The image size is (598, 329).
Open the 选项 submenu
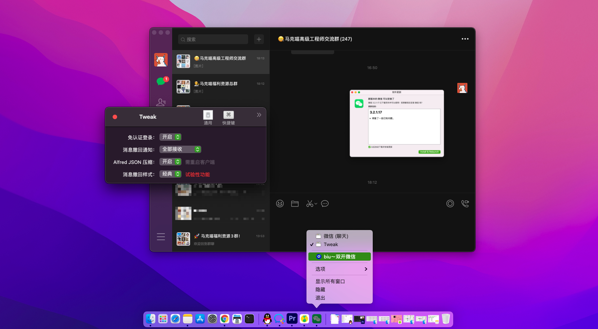(x=339, y=269)
